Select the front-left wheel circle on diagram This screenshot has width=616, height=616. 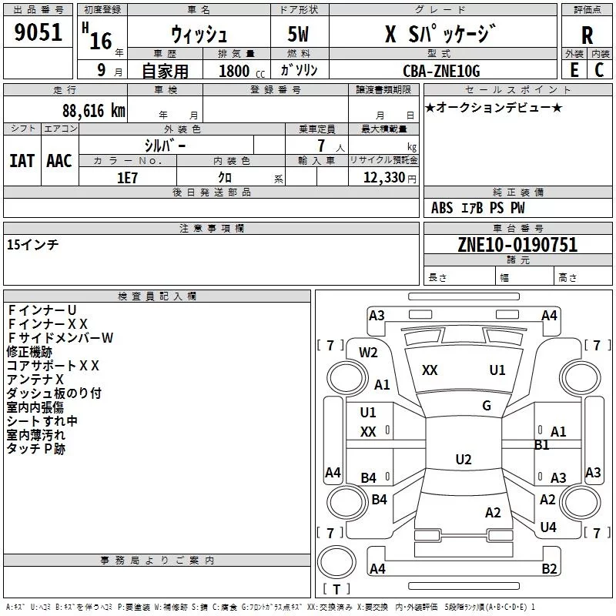pos(347,378)
